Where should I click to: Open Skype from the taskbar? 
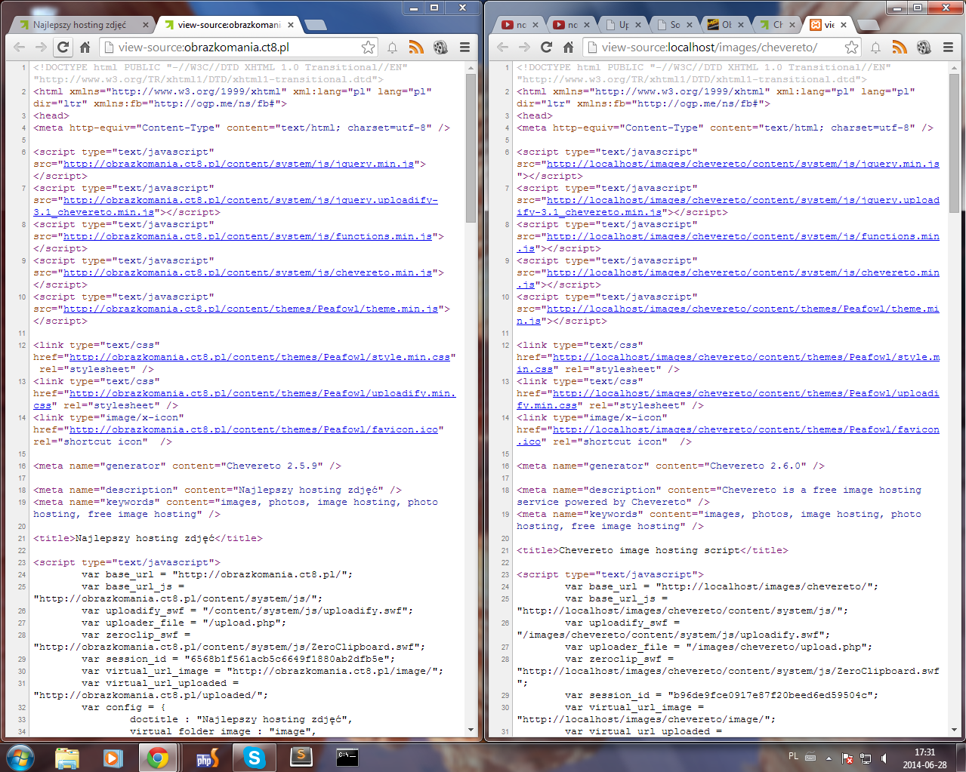coord(255,757)
